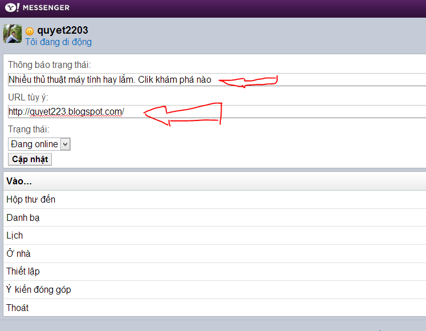426x331 pixels.
Task: Click 'Thoát' to sign out
Action: click(x=215, y=308)
